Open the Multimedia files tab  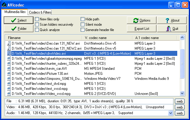(15, 12)
